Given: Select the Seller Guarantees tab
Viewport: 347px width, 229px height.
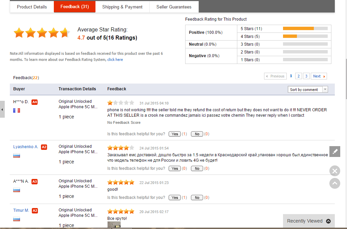Looking at the screenshot, I should click(x=174, y=7).
